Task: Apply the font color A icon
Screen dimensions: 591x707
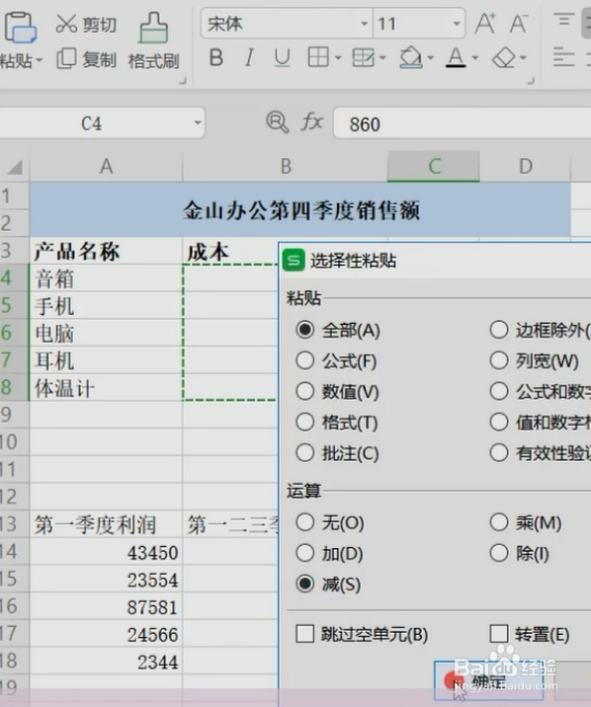Action: pos(456,57)
